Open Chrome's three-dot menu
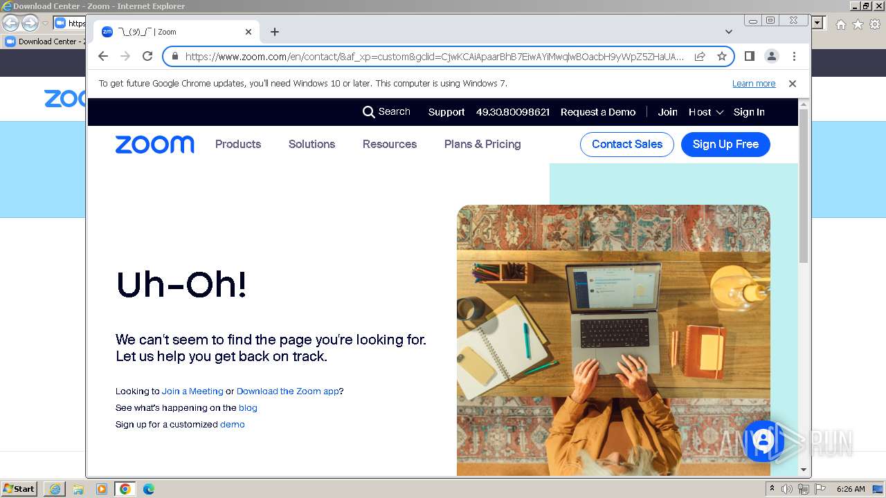886x498 pixels. (x=794, y=56)
